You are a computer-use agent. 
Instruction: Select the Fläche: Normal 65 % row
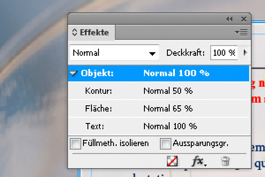click(159, 108)
